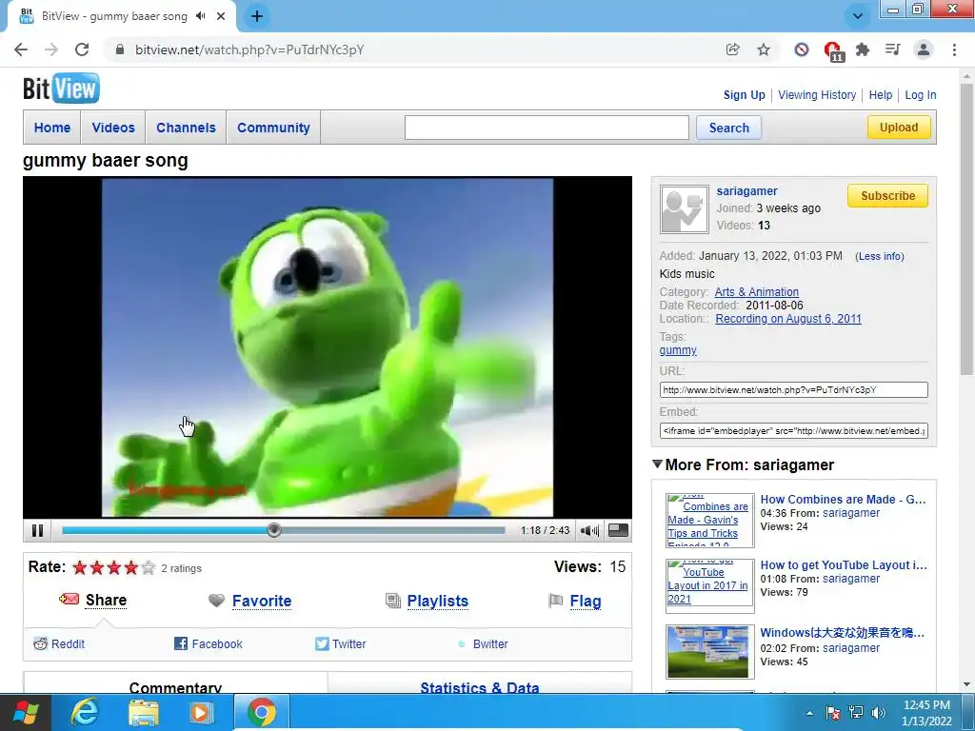This screenshot has height=731, width=975.
Task: Mute the tab via speaker icon
Action: [x=200, y=16]
